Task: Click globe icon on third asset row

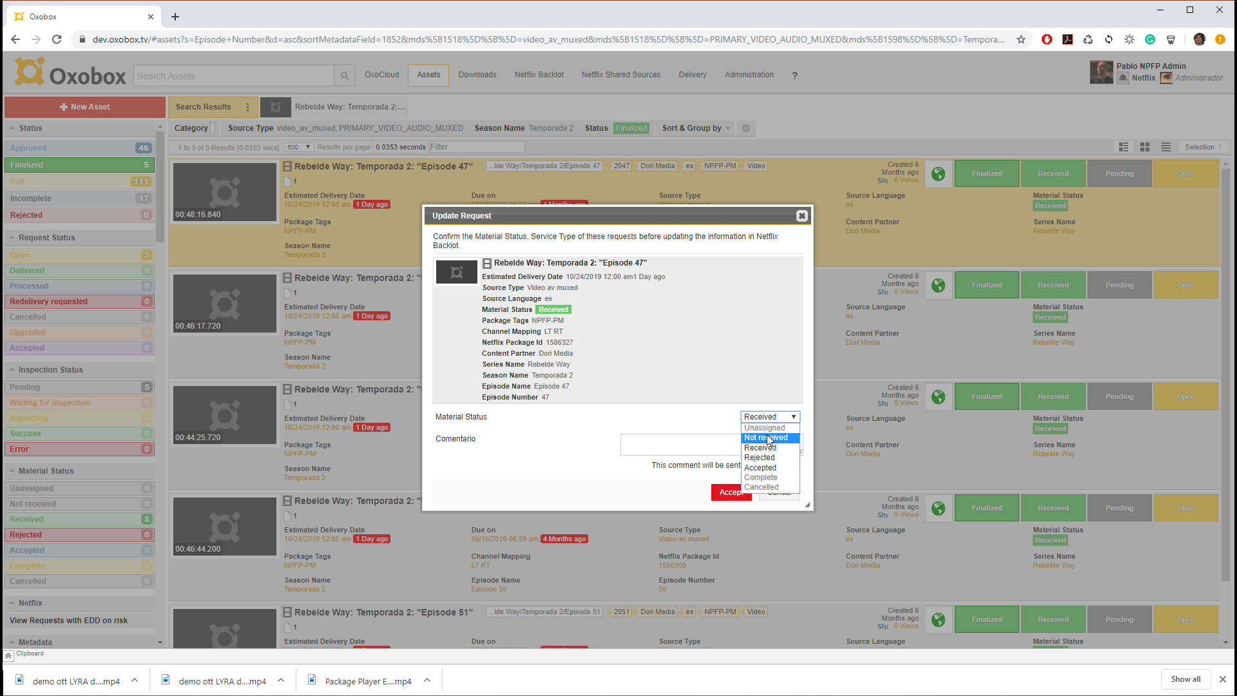Action: 938,396
